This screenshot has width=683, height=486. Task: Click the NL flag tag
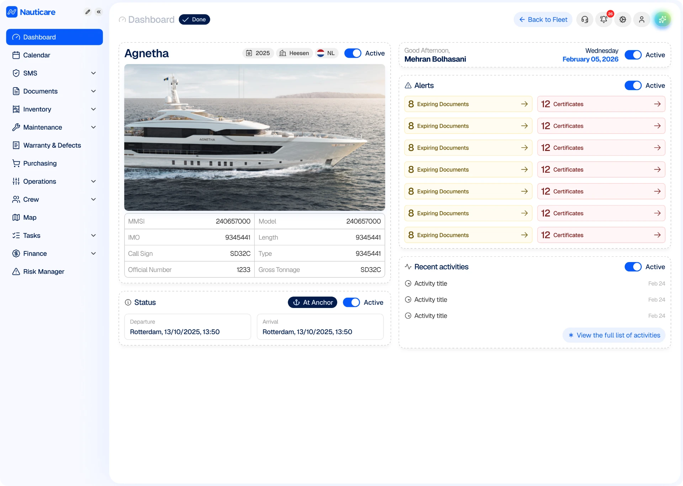coord(327,53)
